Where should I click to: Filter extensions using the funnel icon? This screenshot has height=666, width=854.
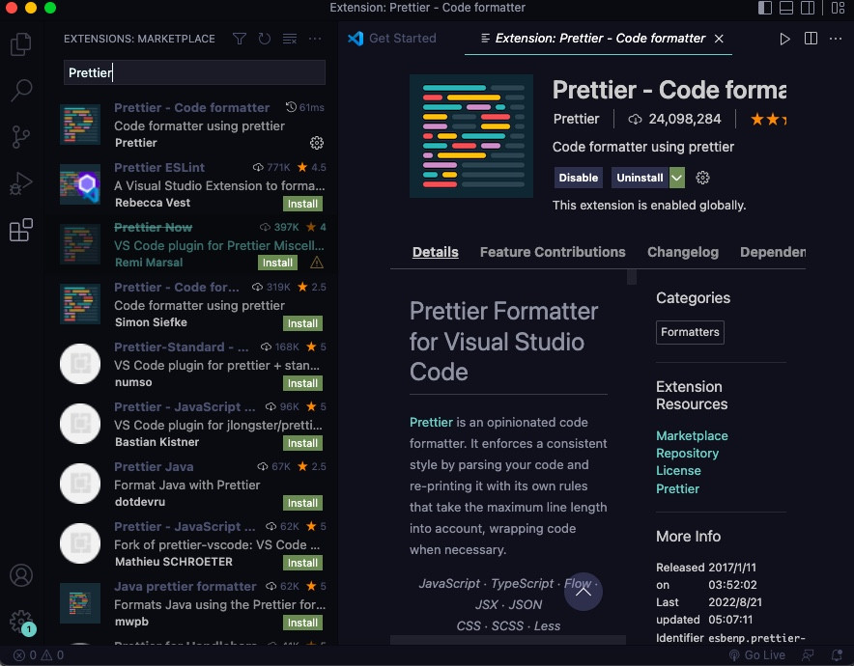tap(239, 39)
